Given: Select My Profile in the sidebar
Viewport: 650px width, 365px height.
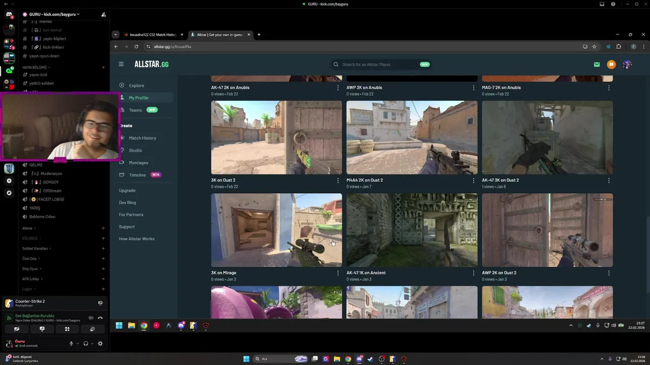Looking at the screenshot, I should (x=138, y=98).
